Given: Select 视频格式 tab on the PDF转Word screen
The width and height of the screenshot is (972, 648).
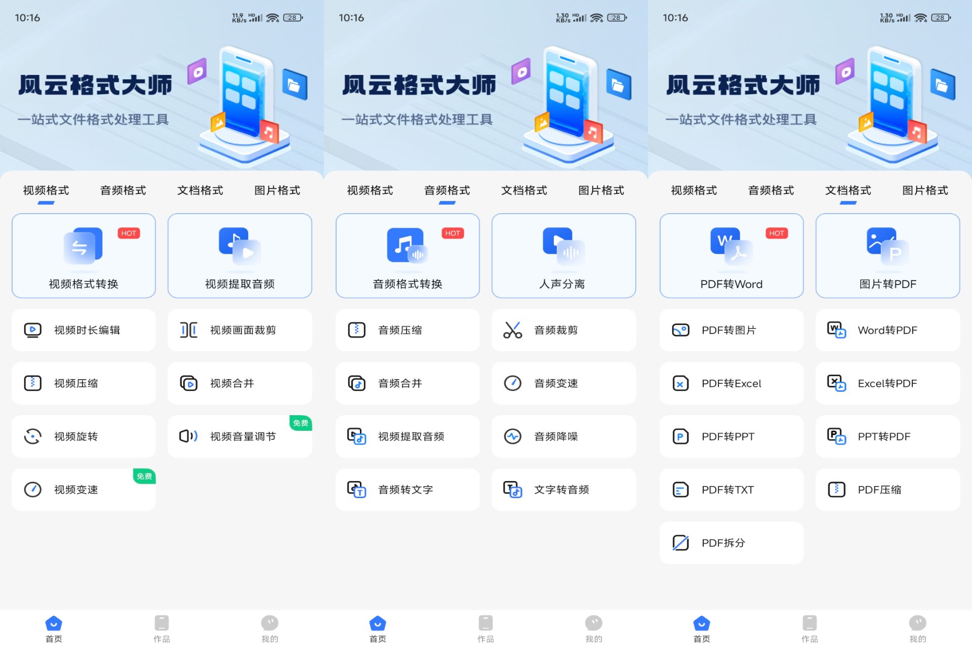Looking at the screenshot, I should tap(694, 190).
